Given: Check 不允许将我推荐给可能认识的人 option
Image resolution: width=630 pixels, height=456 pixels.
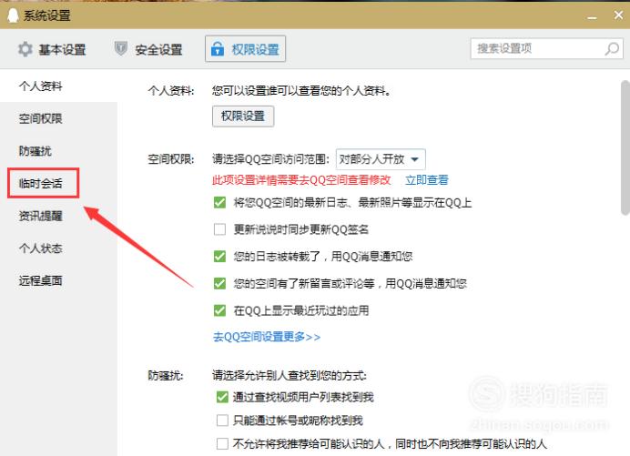Looking at the screenshot, I should 222,443.
